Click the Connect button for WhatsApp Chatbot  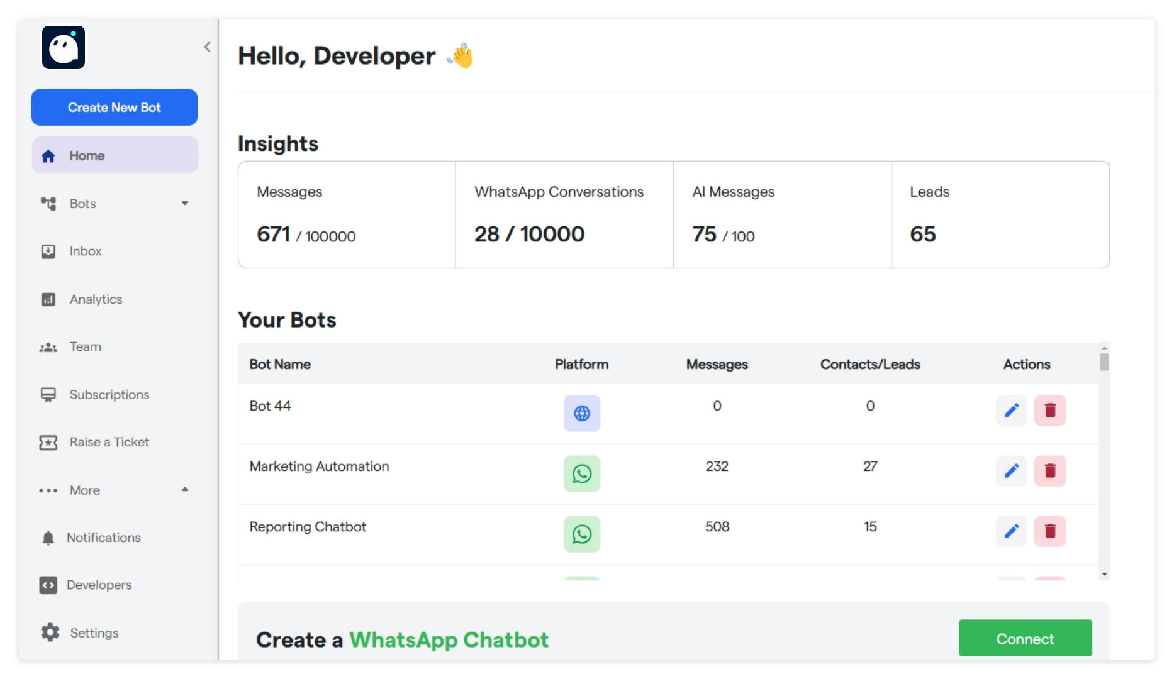pyautogui.click(x=1025, y=638)
